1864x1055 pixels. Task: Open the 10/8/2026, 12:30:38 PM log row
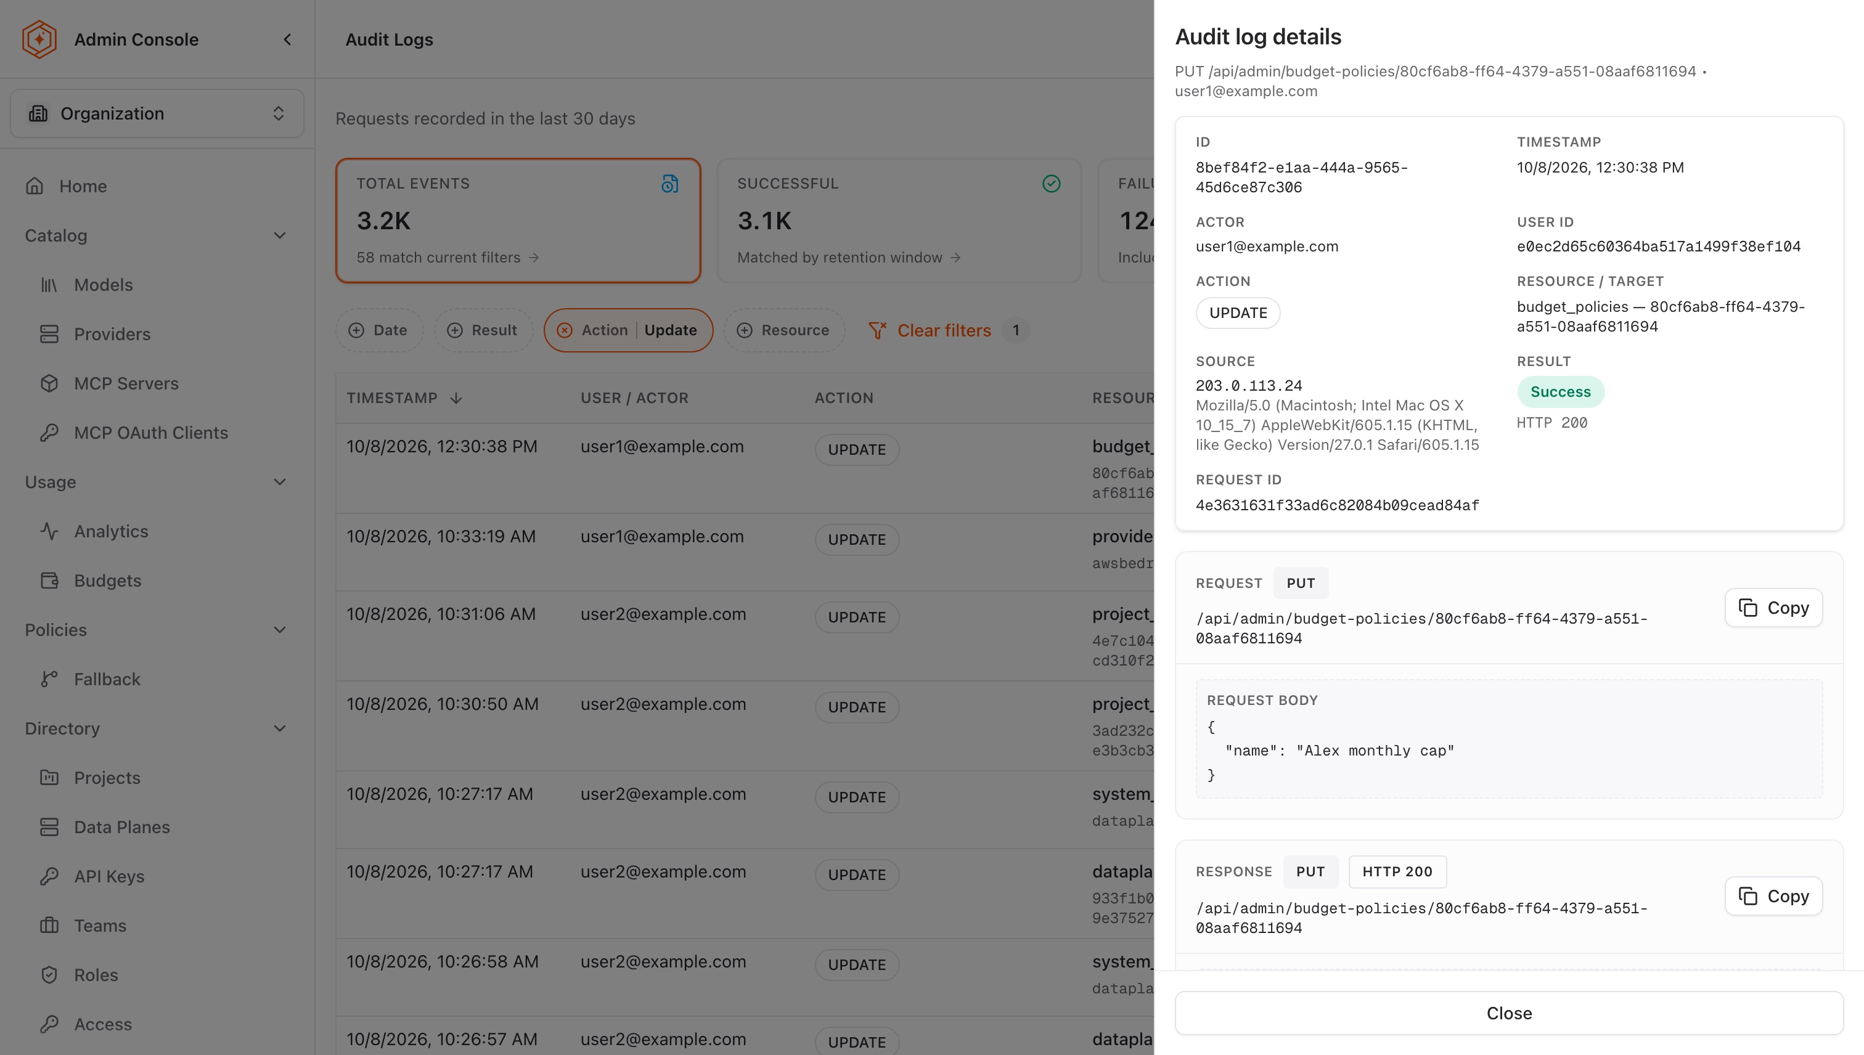(x=744, y=469)
